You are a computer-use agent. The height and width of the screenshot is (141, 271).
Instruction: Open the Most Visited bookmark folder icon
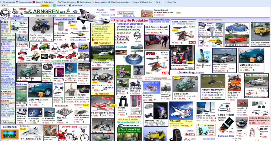tap(4, 2)
